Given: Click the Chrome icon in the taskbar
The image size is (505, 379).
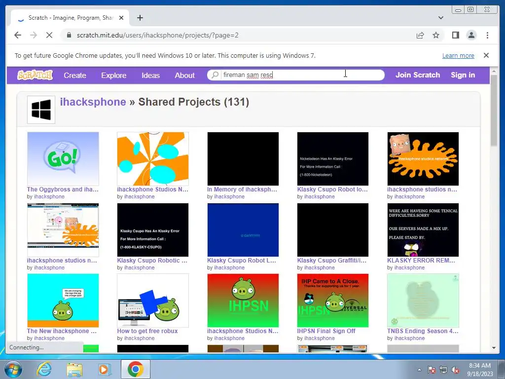Looking at the screenshot, I should click(x=135, y=369).
